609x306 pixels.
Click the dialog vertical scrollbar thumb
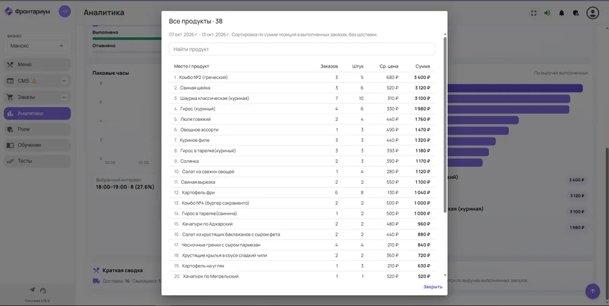pos(445,124)
